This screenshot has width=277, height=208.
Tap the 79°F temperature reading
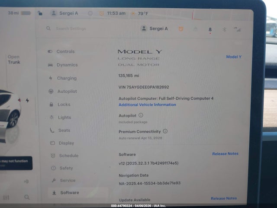click(x=143, y=13)
